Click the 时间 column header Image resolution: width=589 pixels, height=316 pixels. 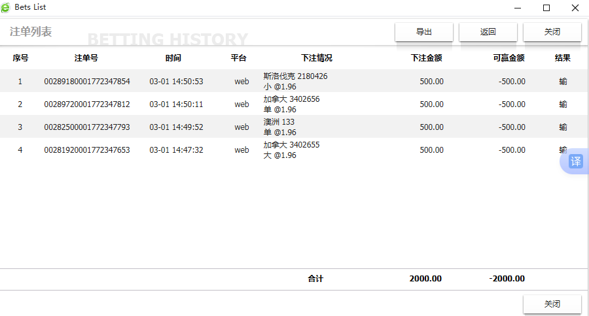173,58
